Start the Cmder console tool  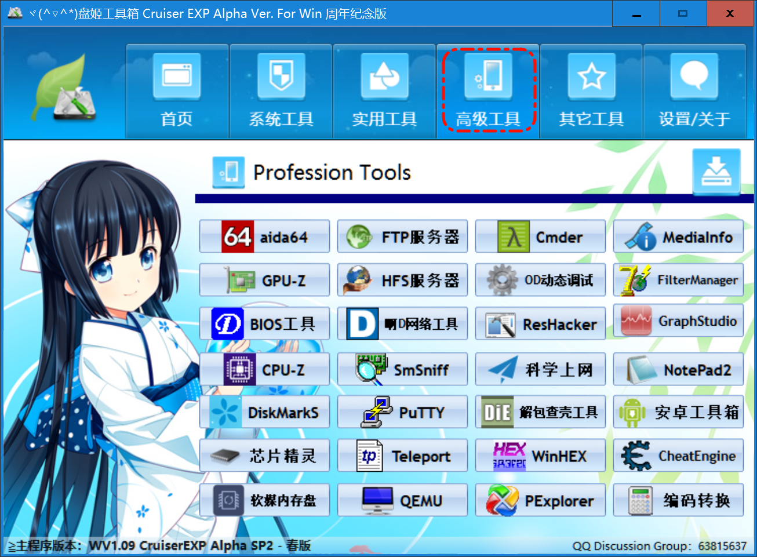click(x=540, y=236)
